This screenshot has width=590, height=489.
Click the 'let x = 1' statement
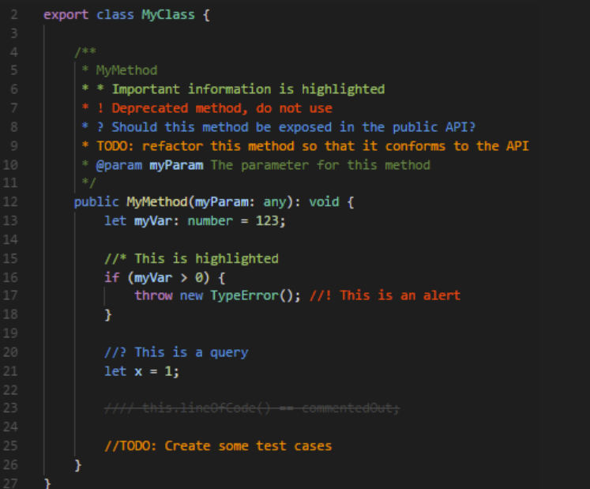coord(142,371)
